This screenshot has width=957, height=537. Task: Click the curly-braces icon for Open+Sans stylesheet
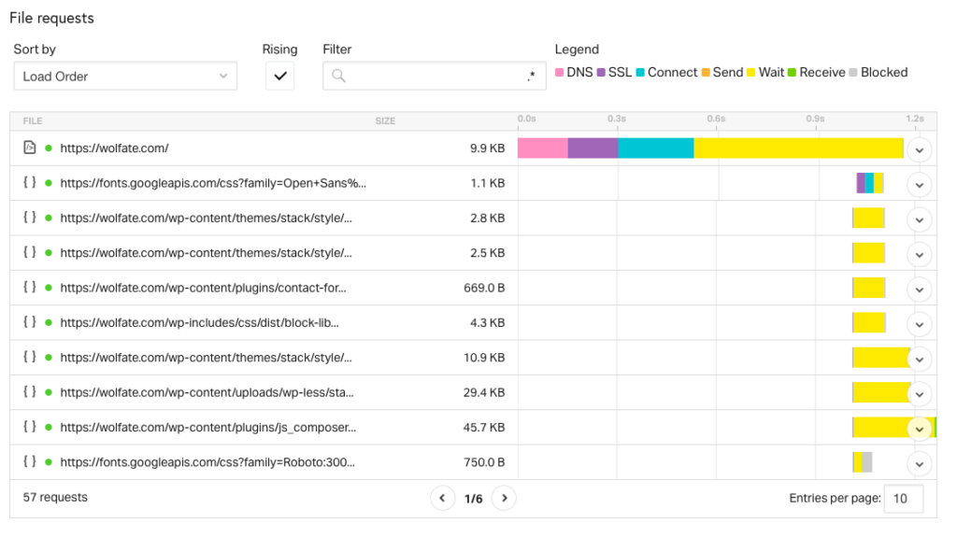tap(29, 182)
